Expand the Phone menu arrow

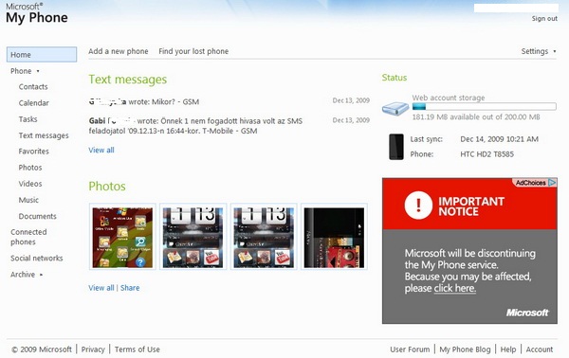click(38, 71)
